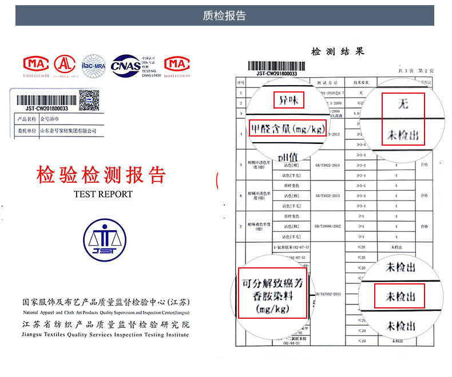
Task: Click the red-boxed 未检出 in lower circle
Action: point(399,296)
